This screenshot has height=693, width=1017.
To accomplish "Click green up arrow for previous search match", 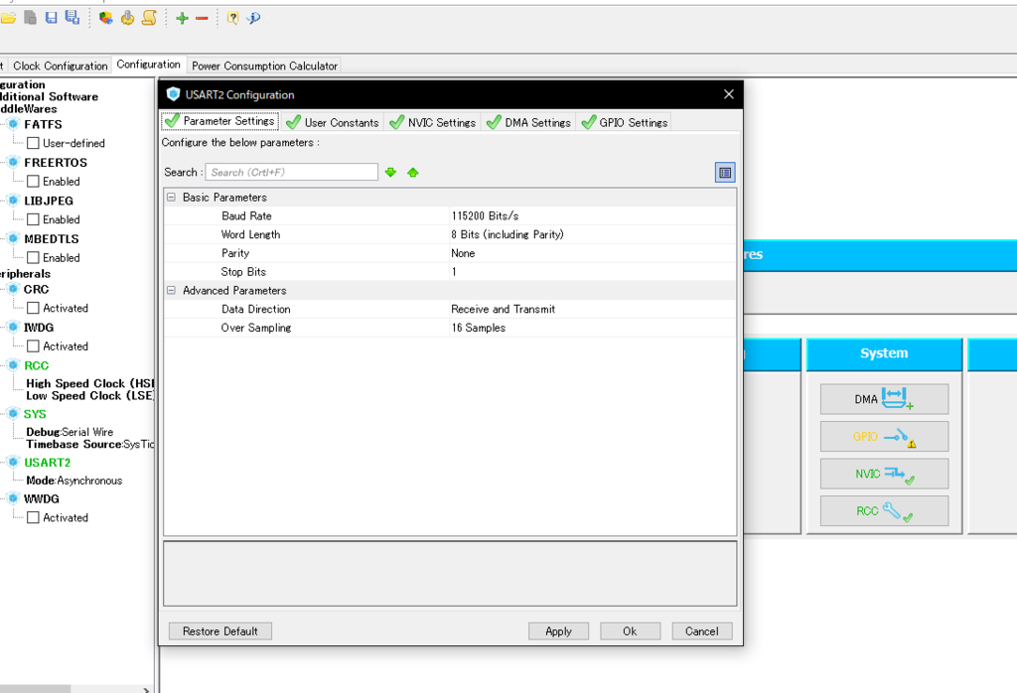I will coord(413,173).
